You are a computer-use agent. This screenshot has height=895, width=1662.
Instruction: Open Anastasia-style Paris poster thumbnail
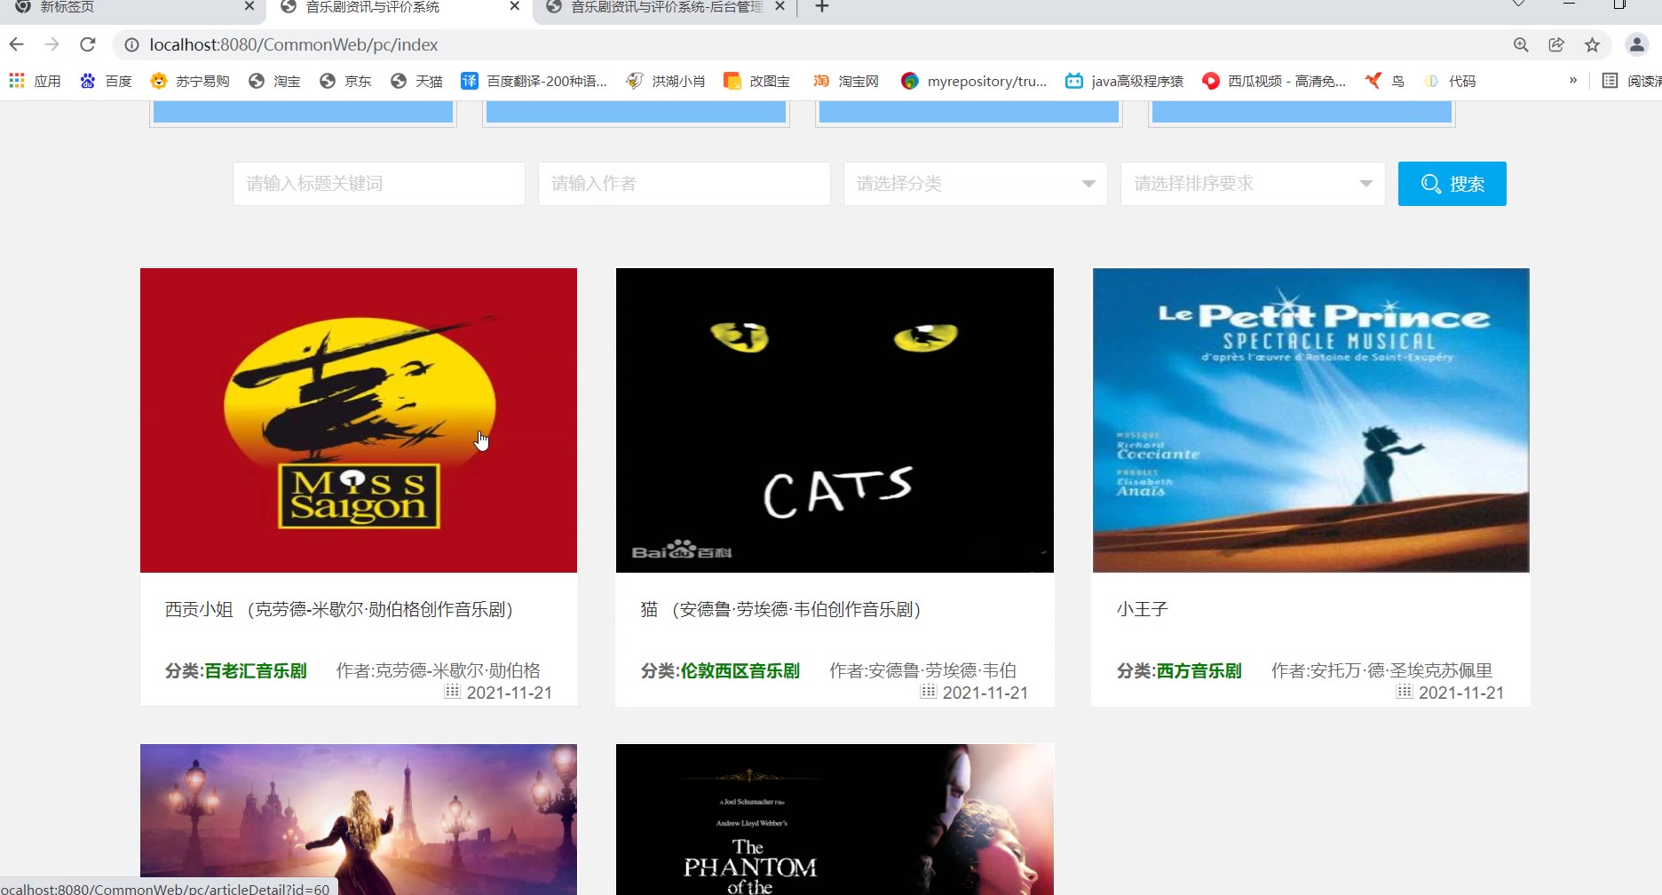tap(359, 820)
